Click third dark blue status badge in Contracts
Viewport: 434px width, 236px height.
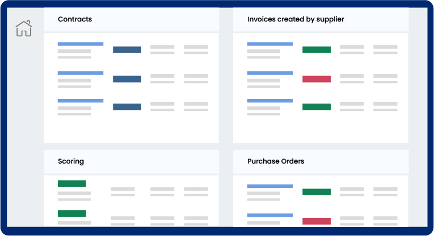pyautogui.click(x=127, y=107)
